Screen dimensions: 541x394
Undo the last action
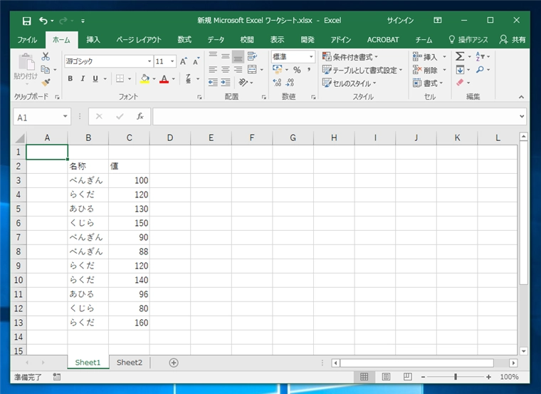pos(43,21)
